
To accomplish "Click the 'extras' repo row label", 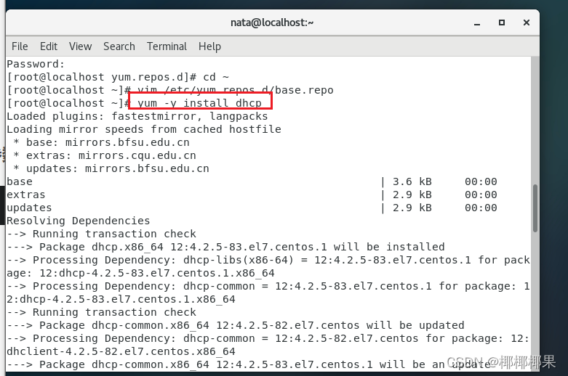I will (26, 195).
